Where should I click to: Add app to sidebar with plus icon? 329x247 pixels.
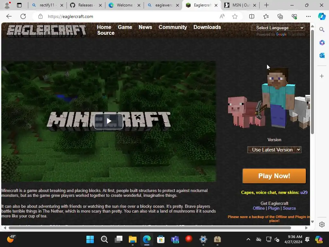tap(322, 76)
